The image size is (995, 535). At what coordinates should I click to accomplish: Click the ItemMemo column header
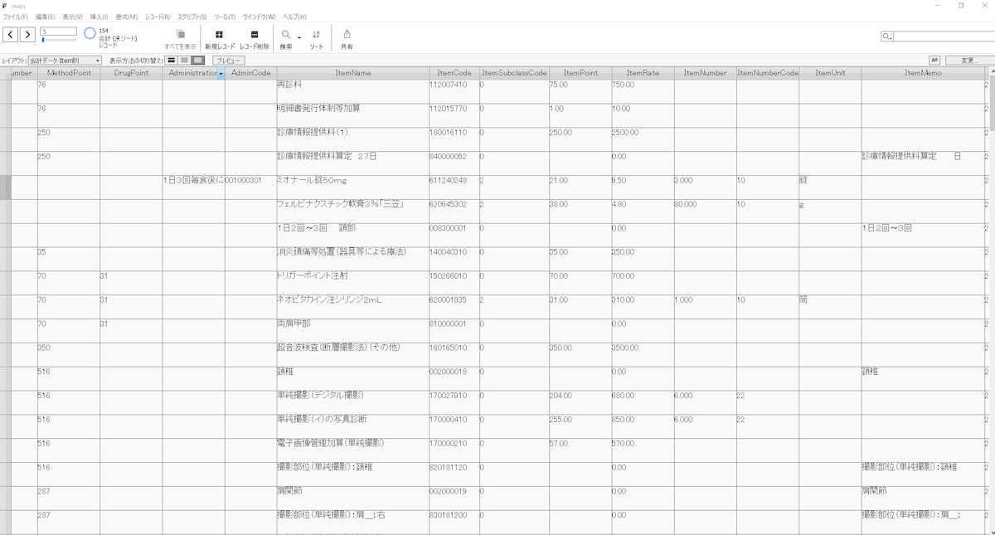coord(923,73)
